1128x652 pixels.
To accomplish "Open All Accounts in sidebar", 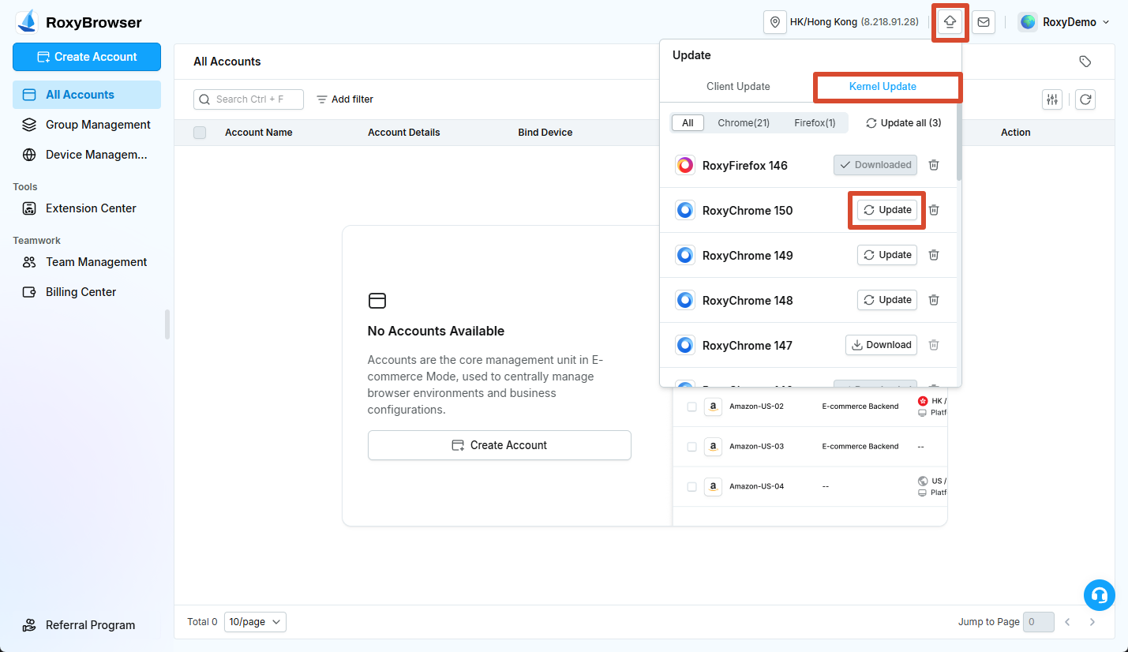I will [87, 95].
